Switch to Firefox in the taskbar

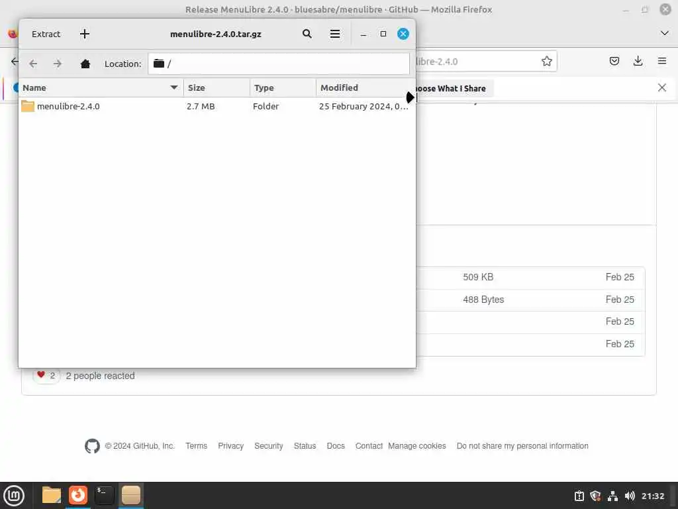pyautogui.click(x=78, y=495)
